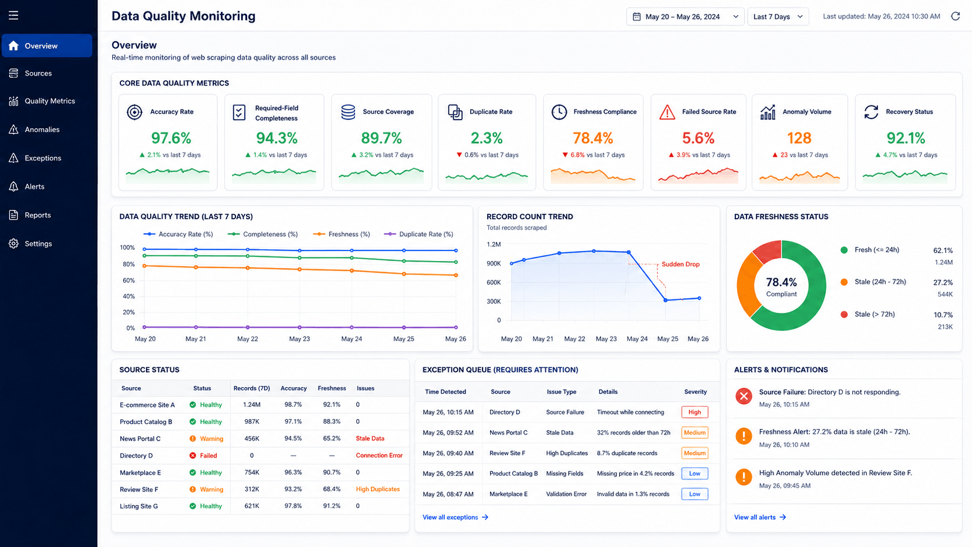Click the Failed Source Rate warning icon
This screenshot has height=547, width=972.
point(667,112)
